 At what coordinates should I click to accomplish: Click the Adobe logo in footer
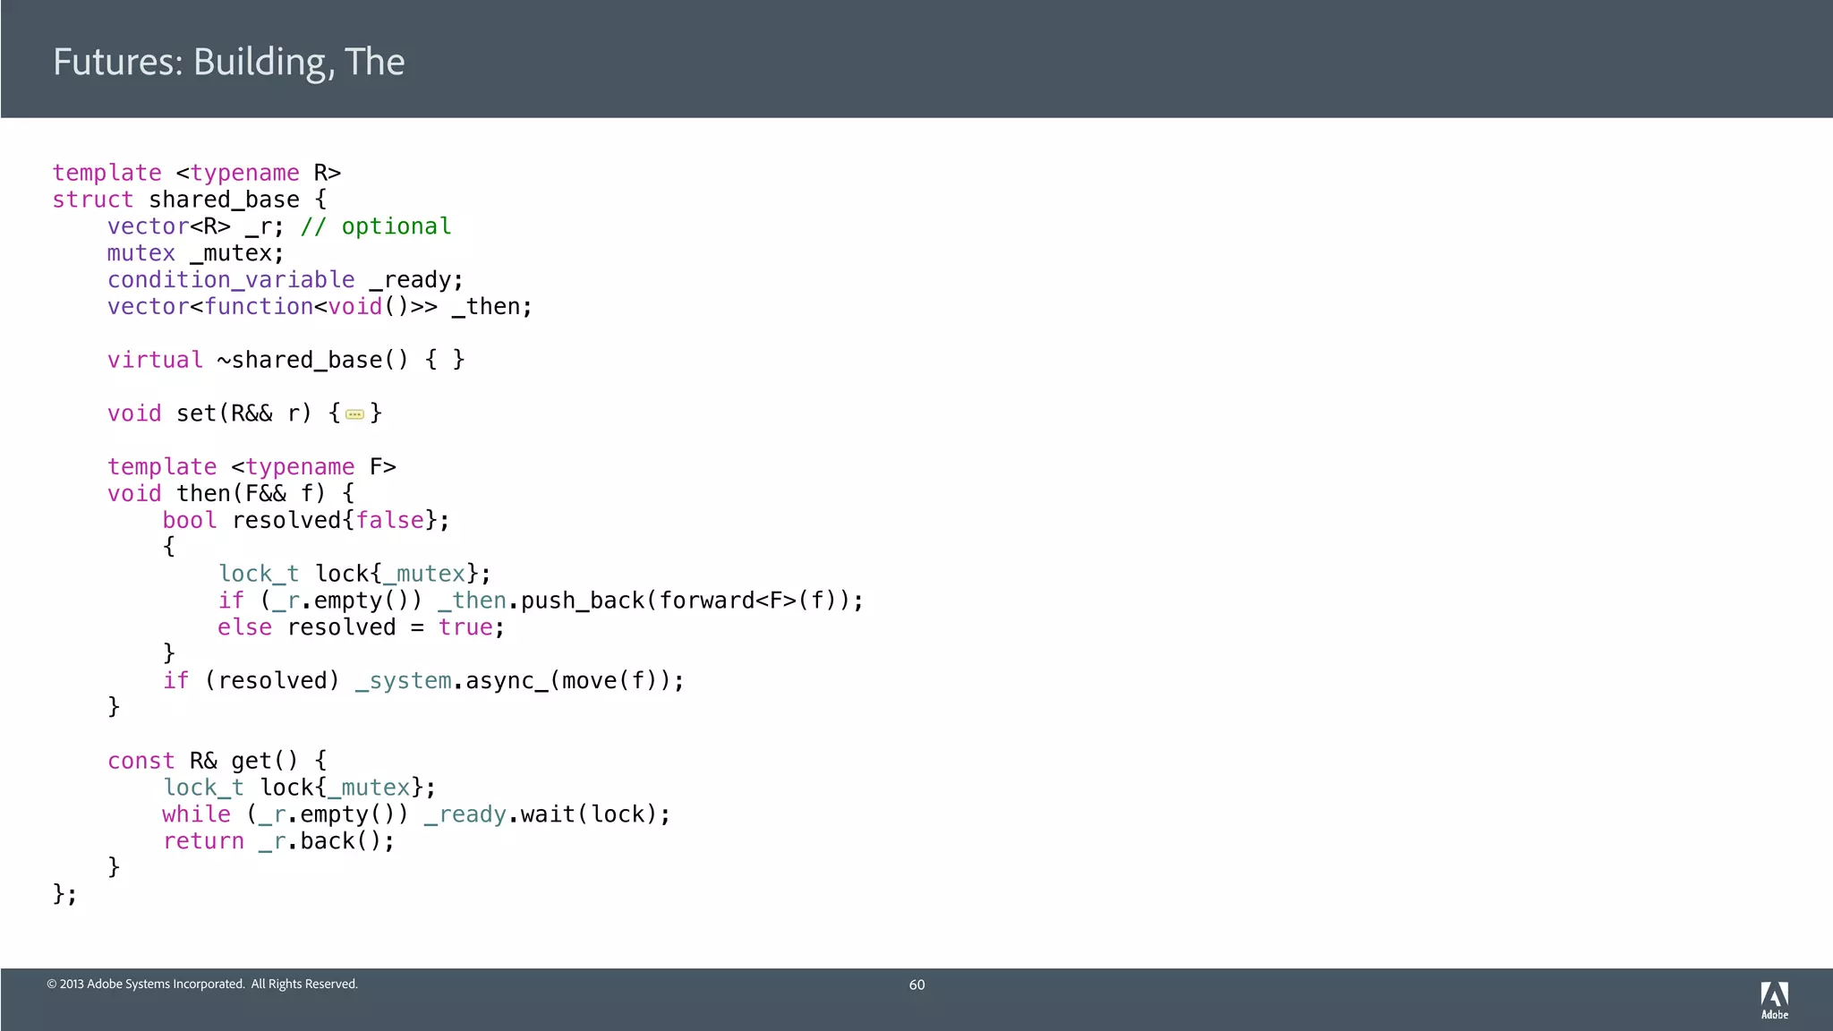[1774, 1000]
